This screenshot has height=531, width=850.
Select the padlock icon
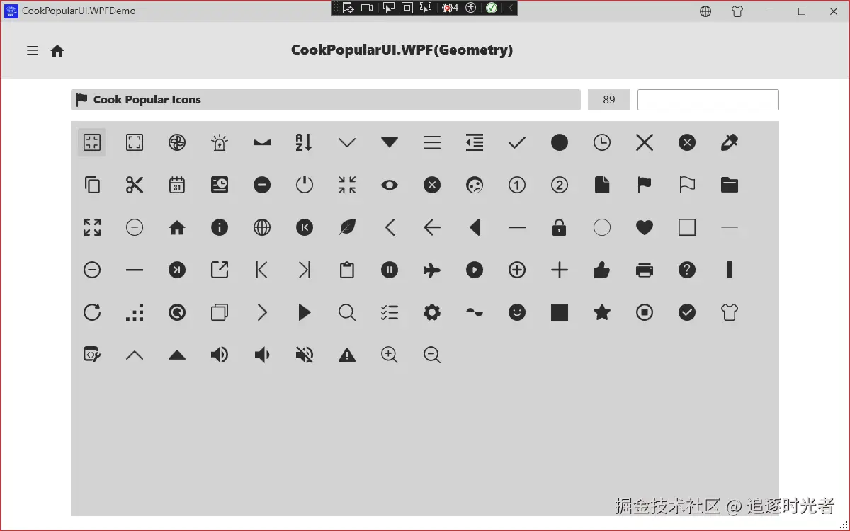click(560, 227)
